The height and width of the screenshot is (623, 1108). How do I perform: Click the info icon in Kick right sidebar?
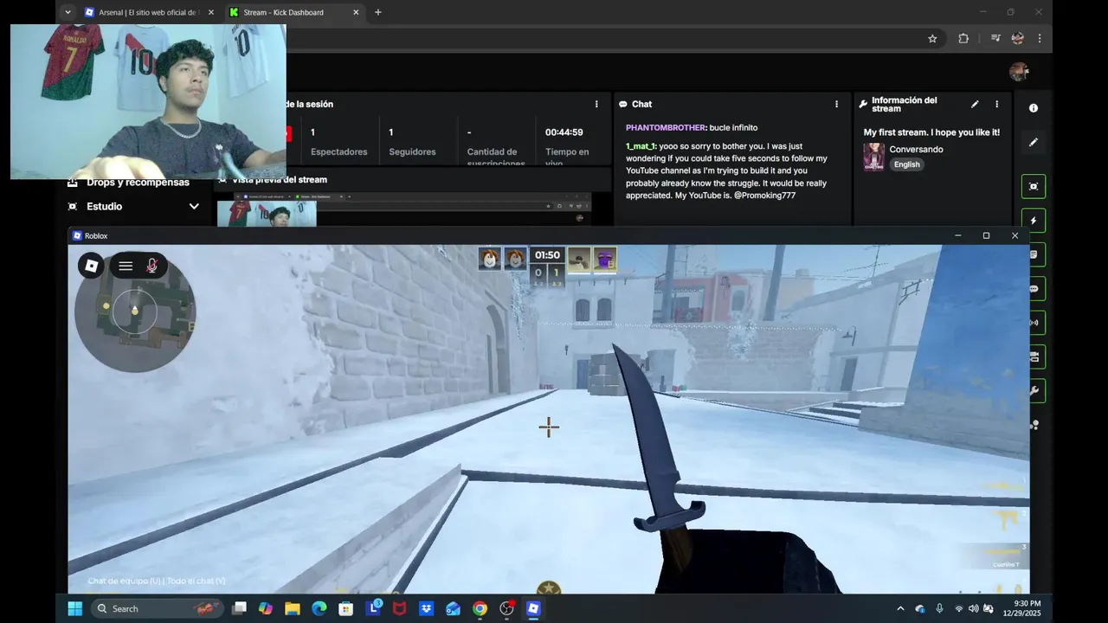click(x=1033, y=108)
